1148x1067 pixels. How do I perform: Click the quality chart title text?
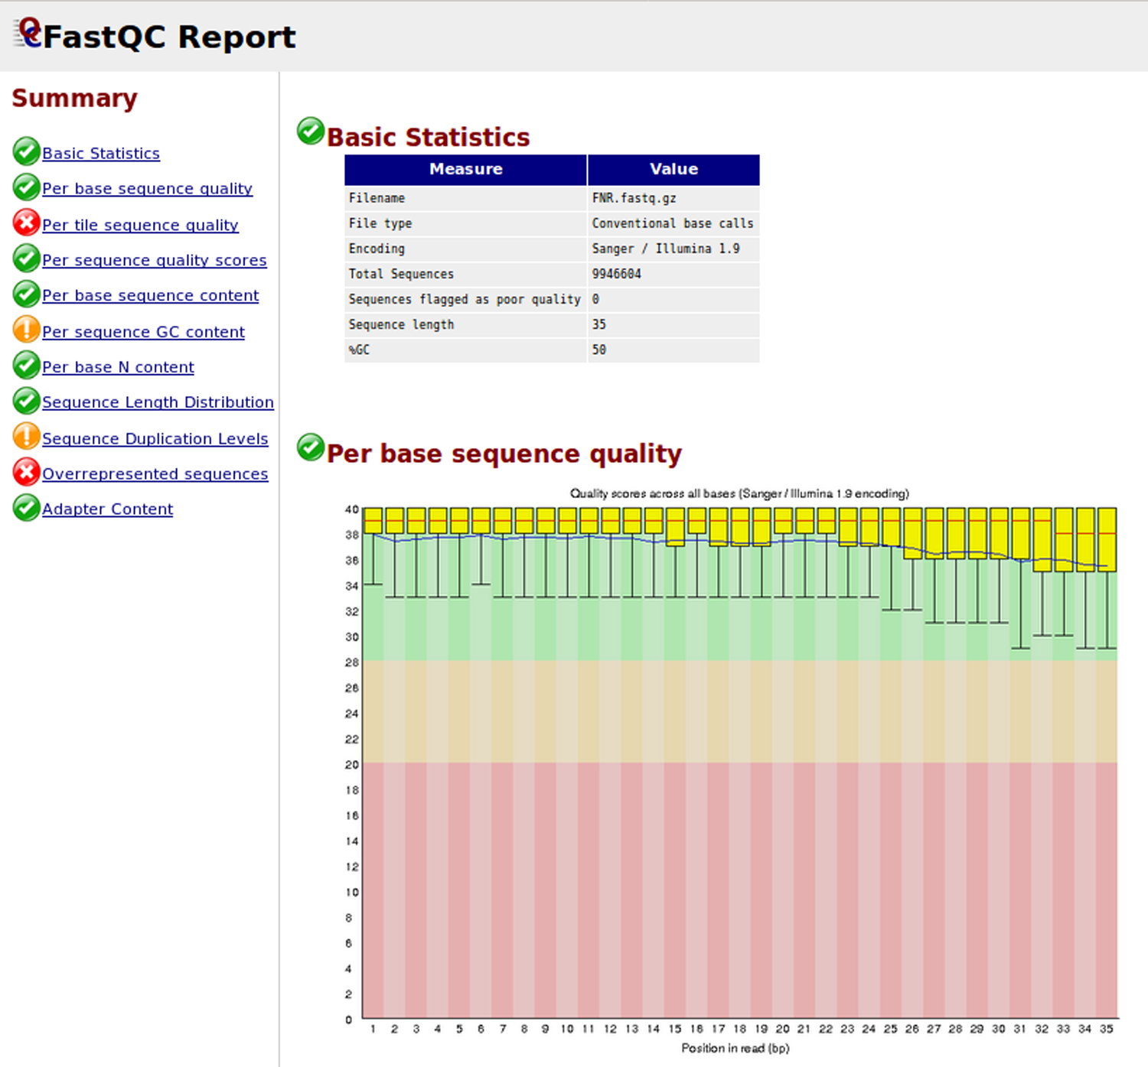[739, 493]
